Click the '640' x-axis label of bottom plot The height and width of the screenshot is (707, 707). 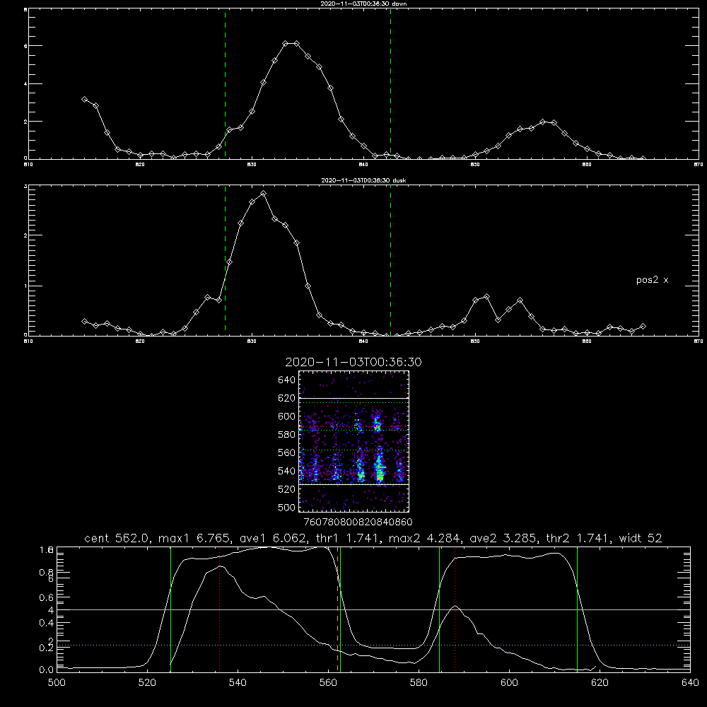(690, 683)
